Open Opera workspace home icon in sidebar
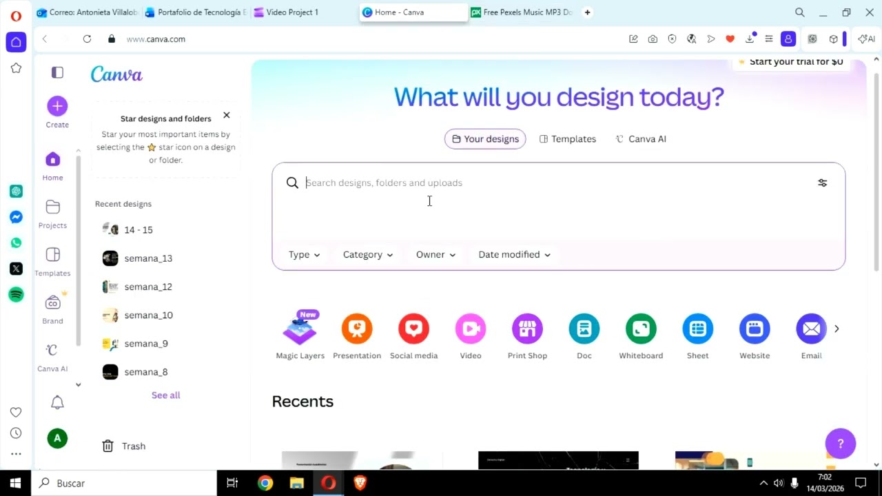Screen dimensions: 882x496 (x=16, y=42)
